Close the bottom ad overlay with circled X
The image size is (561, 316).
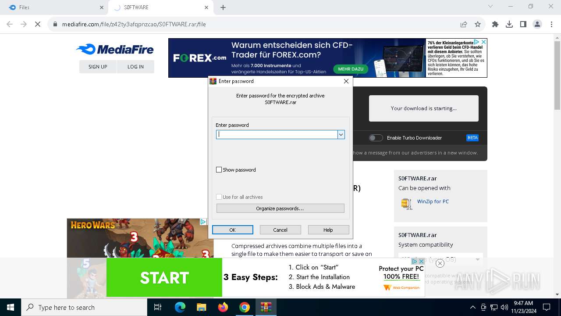[440, 263]
